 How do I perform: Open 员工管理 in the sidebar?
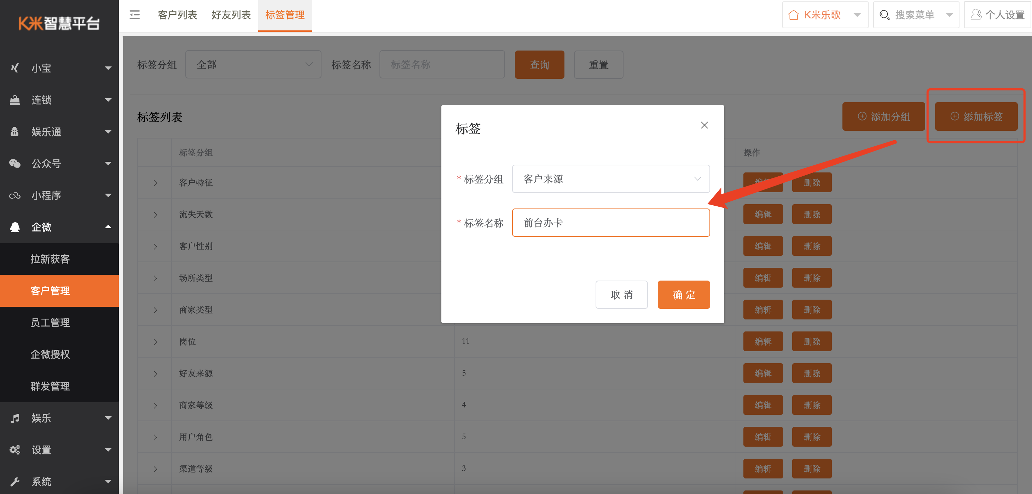point(59,323)
